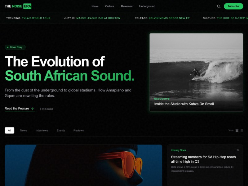Click the arrow beside Read the Feature
This screenshot has height=186, width=248.
pyautogui.click(x=33, y=109)
